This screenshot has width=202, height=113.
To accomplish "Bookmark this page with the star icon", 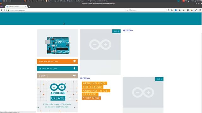I will point(168,10).
